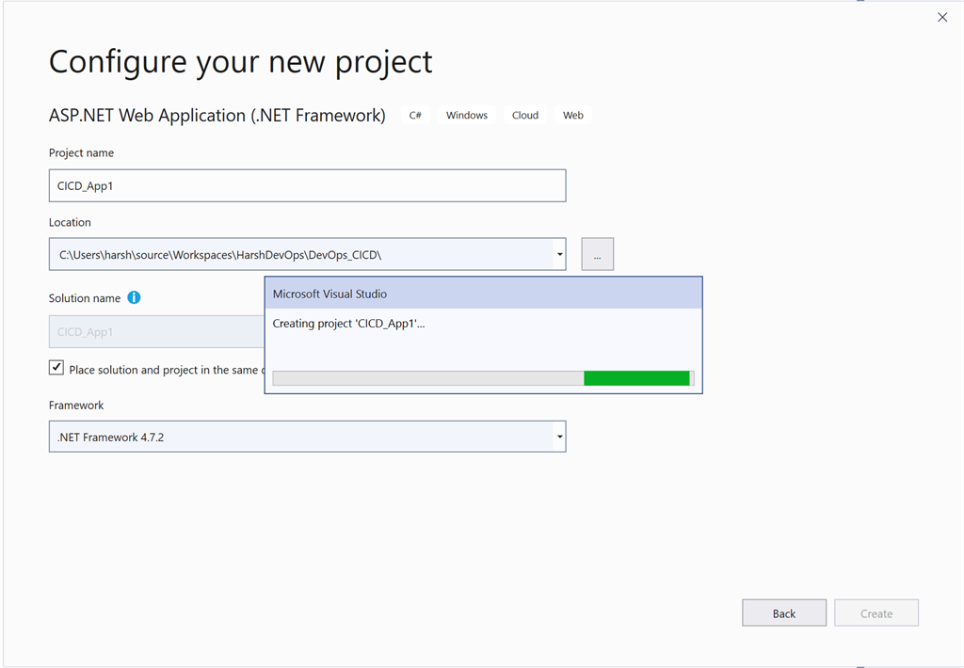This screenshot has width=964, height=668.
Task: Select the ASP.NET Web Application heading
Action: [217, 115]
